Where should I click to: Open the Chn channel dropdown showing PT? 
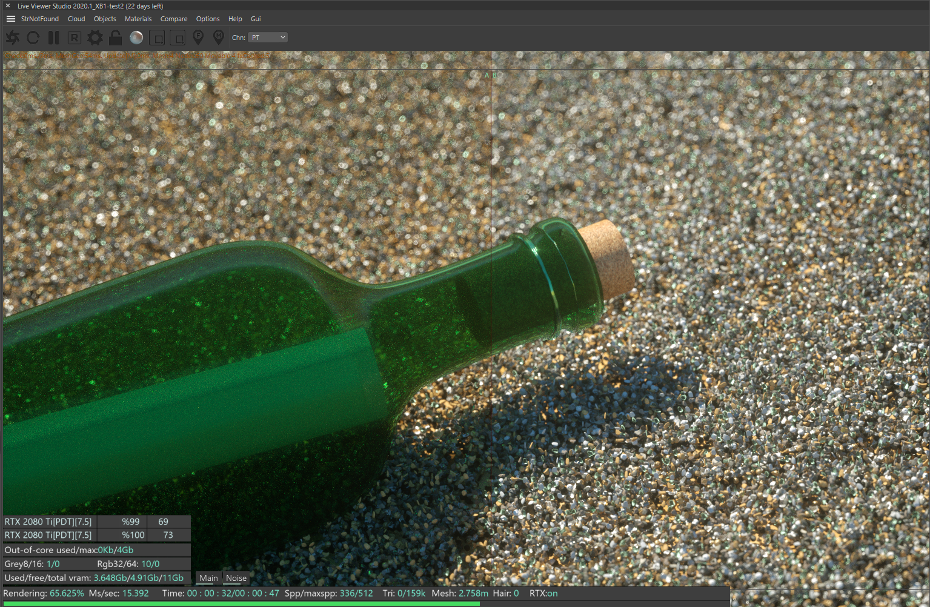coord(268,38)
